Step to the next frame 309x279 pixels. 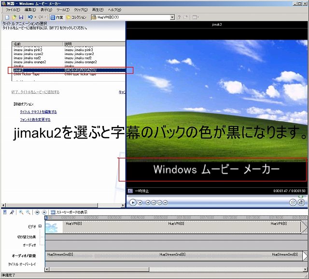coord(160,203)
